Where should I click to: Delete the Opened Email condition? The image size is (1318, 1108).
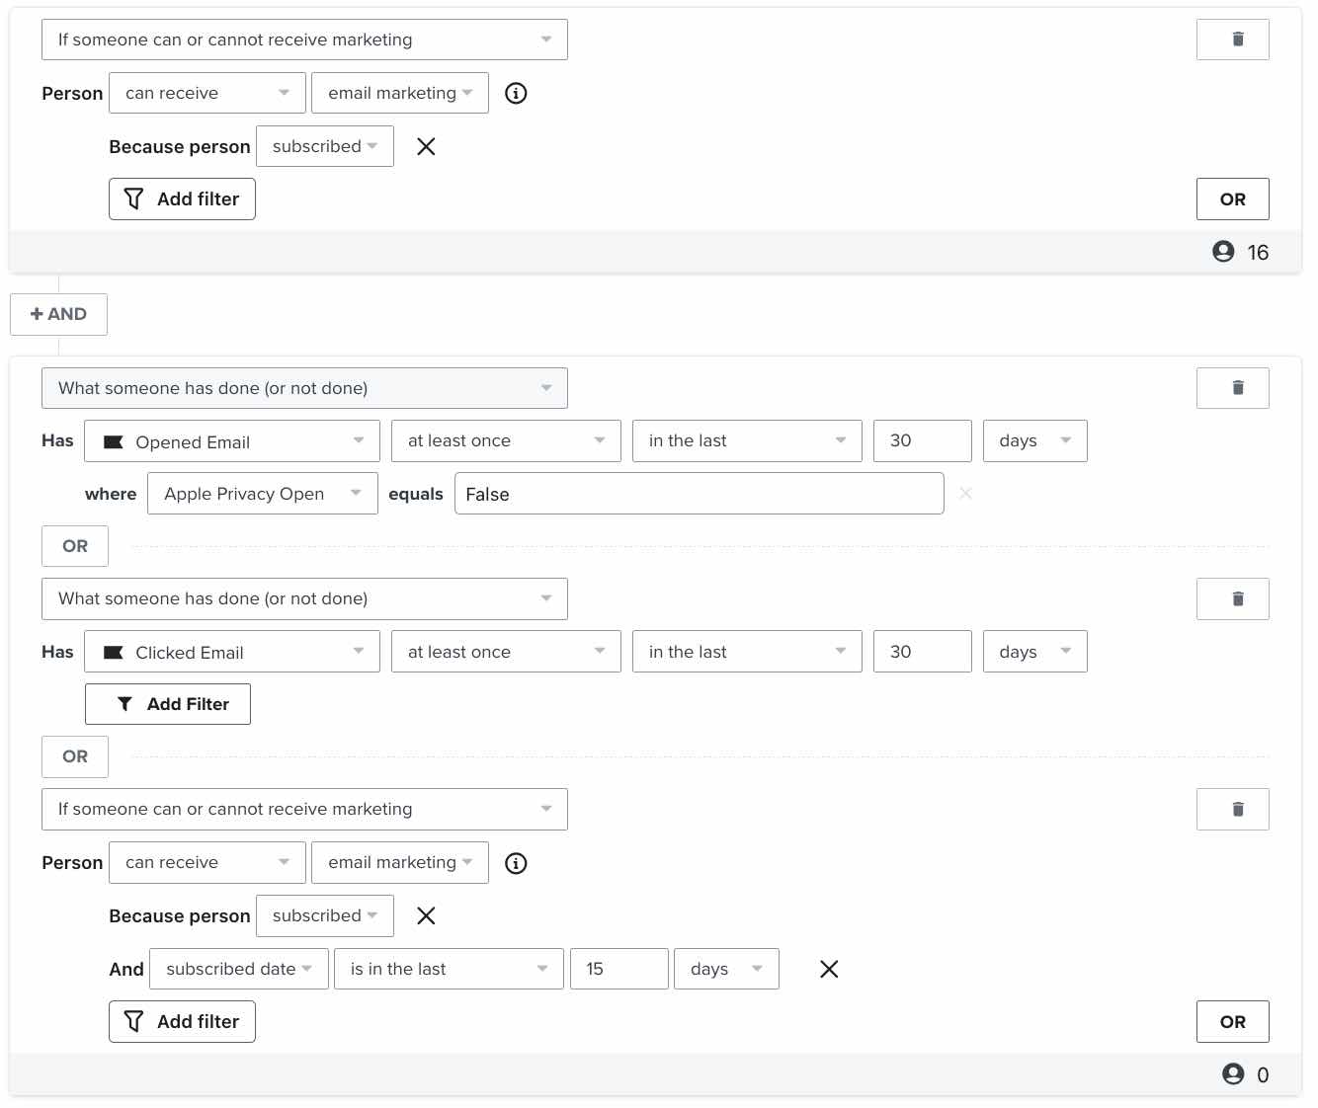tap(1232, 388)
